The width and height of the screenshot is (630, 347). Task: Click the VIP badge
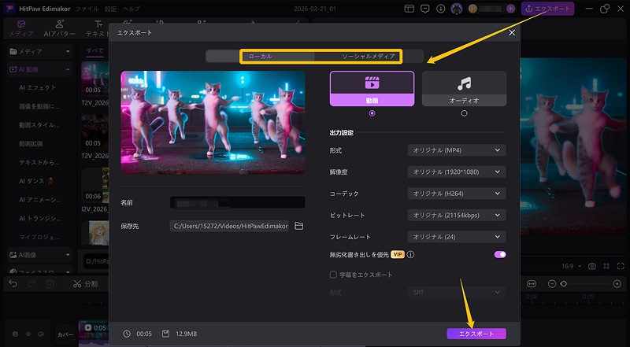398,255
